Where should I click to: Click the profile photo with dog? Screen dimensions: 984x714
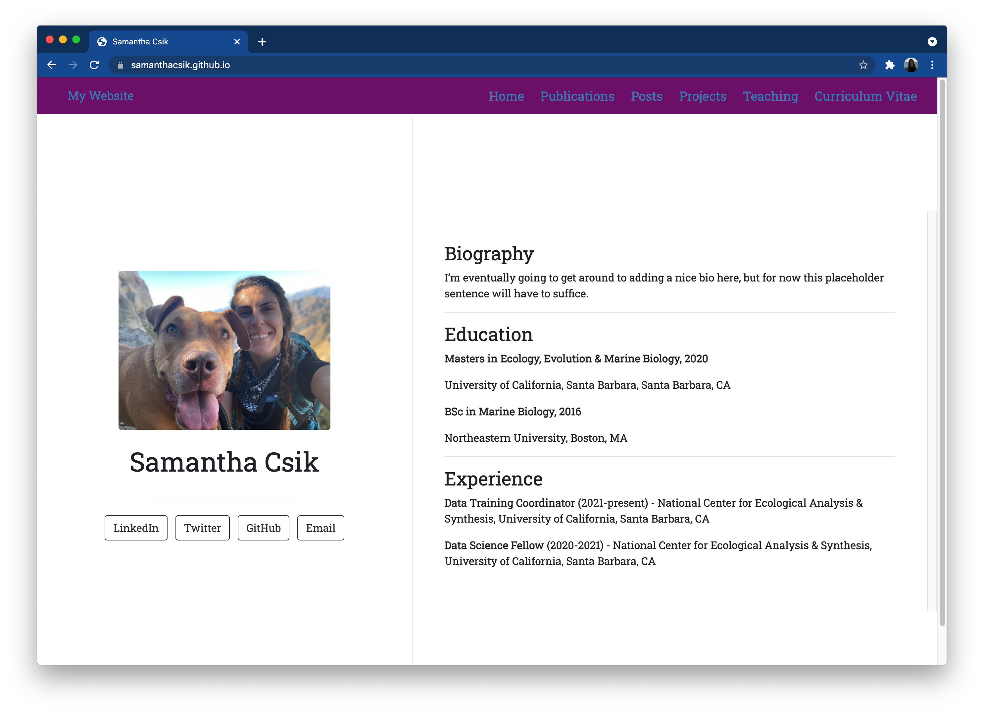click(x=224, y=350)
